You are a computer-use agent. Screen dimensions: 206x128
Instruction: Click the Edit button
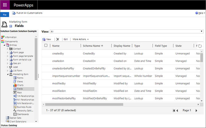(66, 39)
